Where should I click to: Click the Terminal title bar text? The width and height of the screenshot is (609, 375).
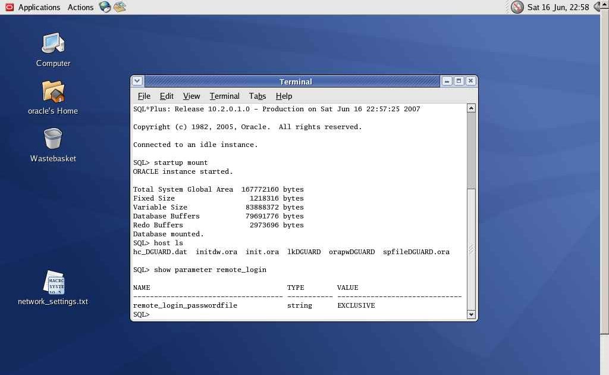(x=296, y=82)
